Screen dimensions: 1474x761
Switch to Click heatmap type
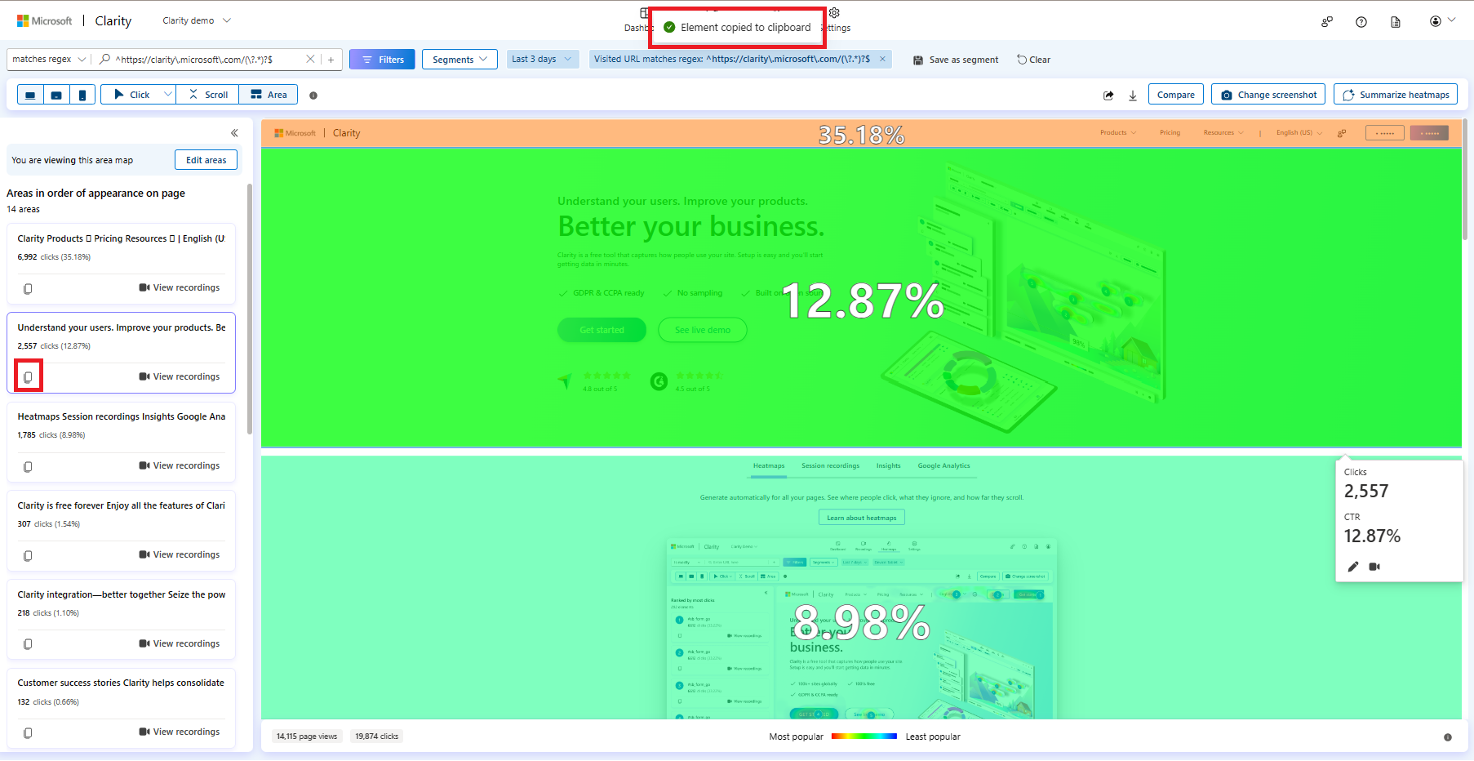131,95
